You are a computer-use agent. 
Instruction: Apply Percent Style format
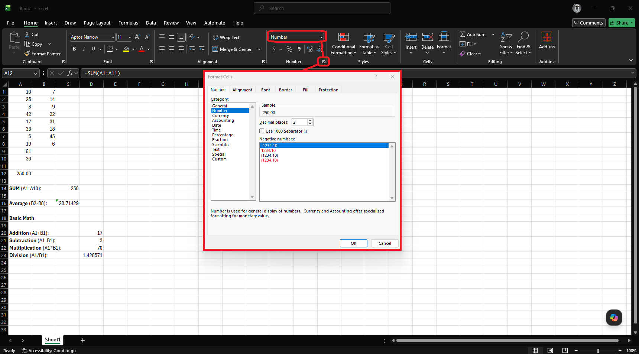[x=289, y=49]
